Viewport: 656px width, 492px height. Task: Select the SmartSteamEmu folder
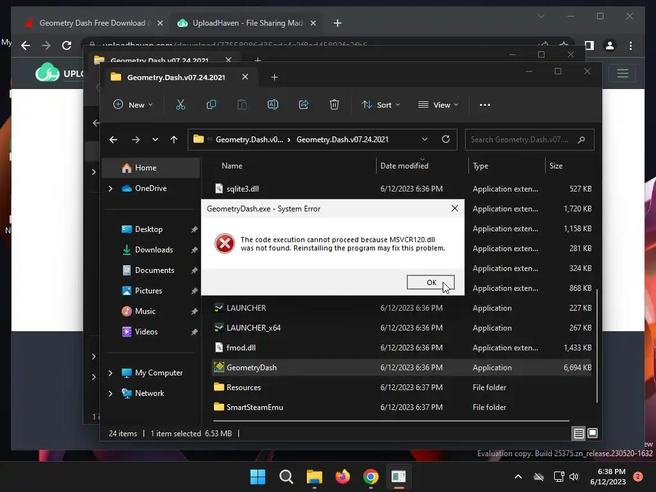pyautogui.click(x=254, y=407)
